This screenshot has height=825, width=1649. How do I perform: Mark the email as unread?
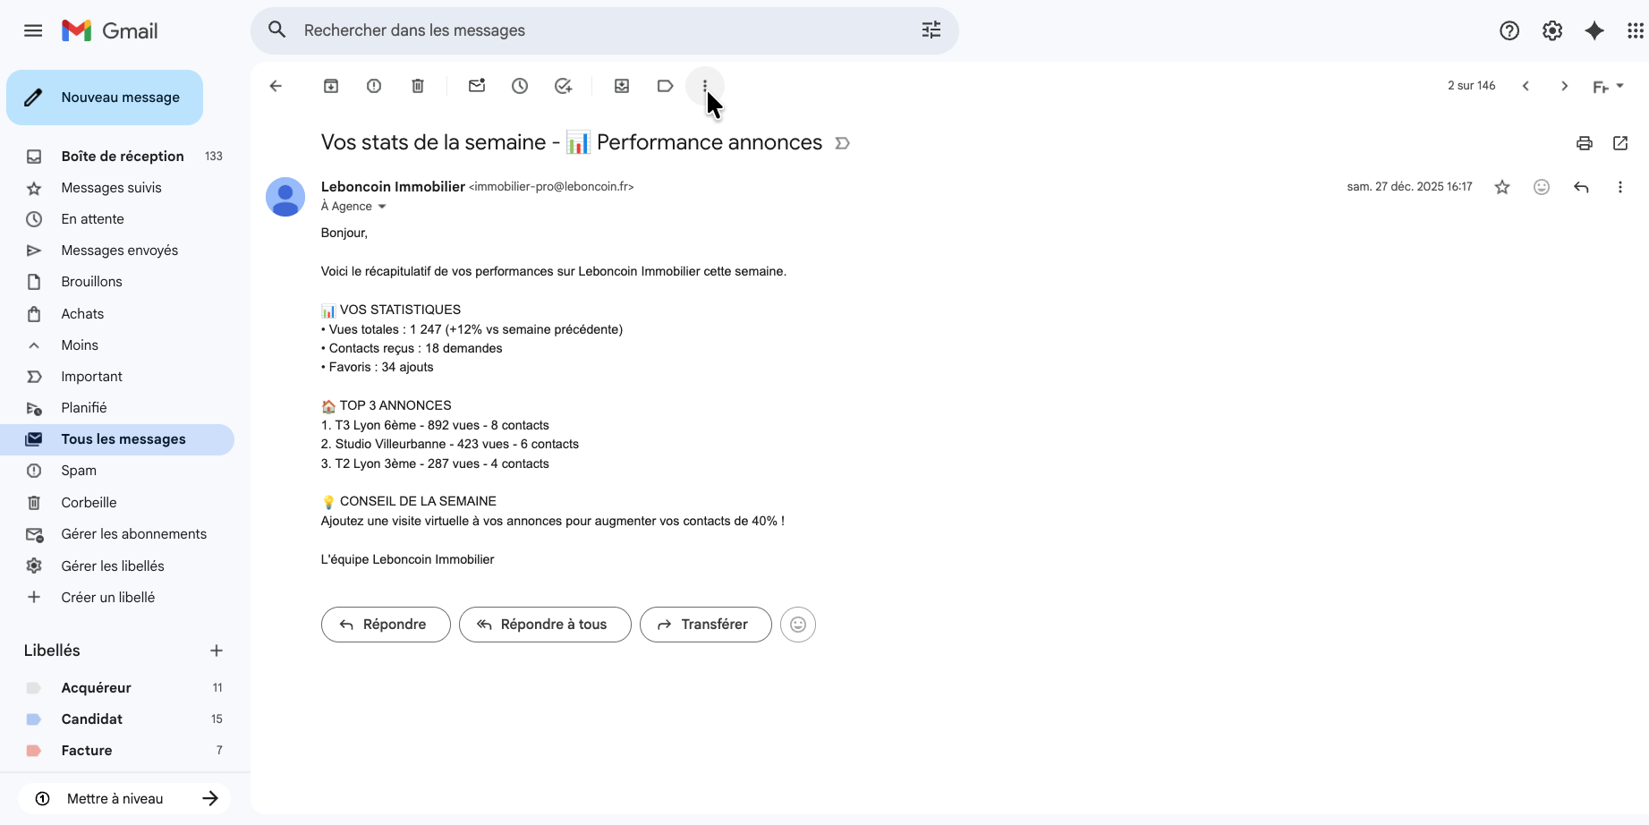pyautogui.click(x=477, y=86)
